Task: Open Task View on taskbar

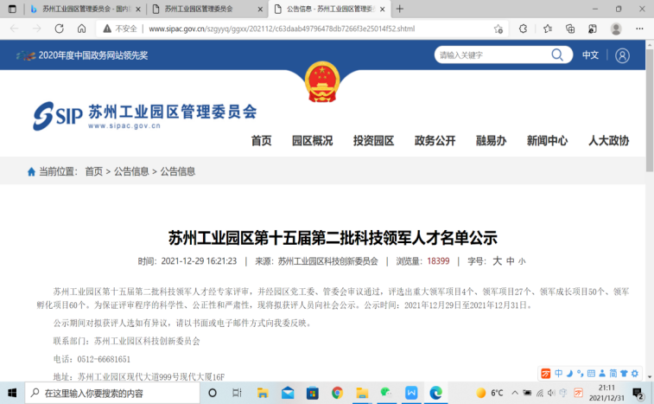Action: (237, 393)
